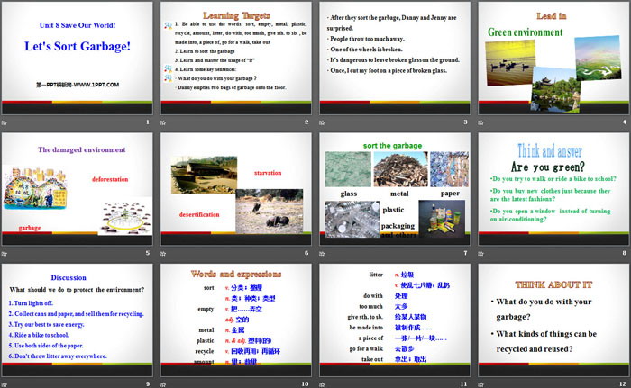
Task: Select slide 12 THINK ABOUT IT
Action: (553, 320)
